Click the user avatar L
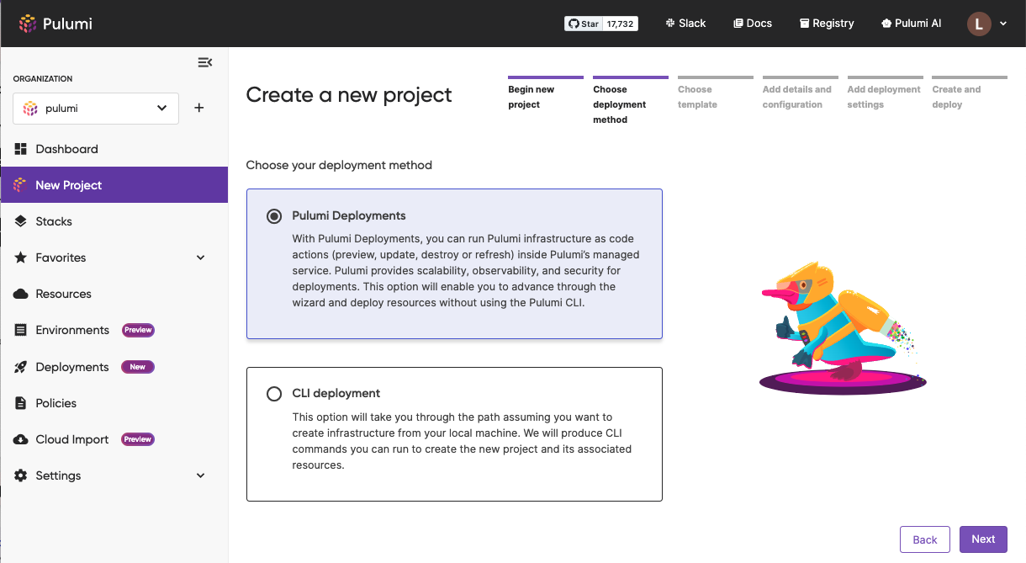The image size is (1026, 563). click(x=979, y=24)
